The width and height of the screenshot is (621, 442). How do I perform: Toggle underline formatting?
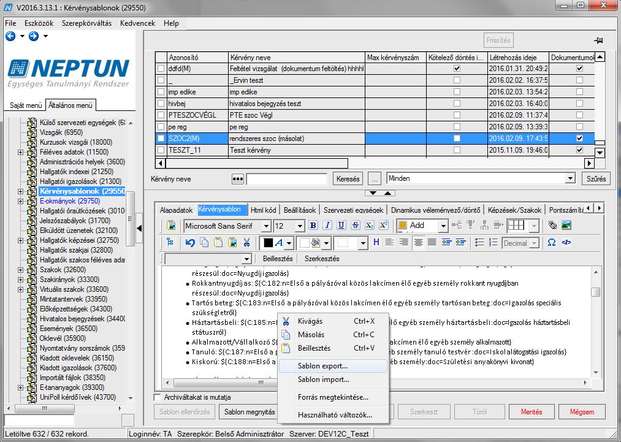(341, 226)
